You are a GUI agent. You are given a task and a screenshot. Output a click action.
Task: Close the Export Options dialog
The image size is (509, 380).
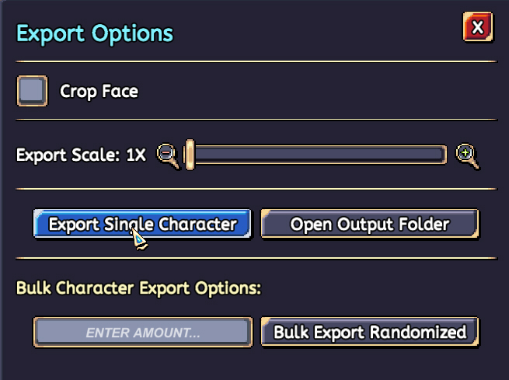click(x=477, y=29)
